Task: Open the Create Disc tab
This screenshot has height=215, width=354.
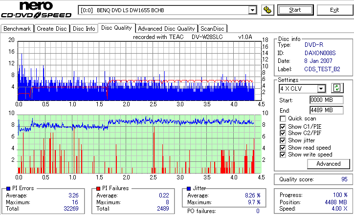Action: 52,29
